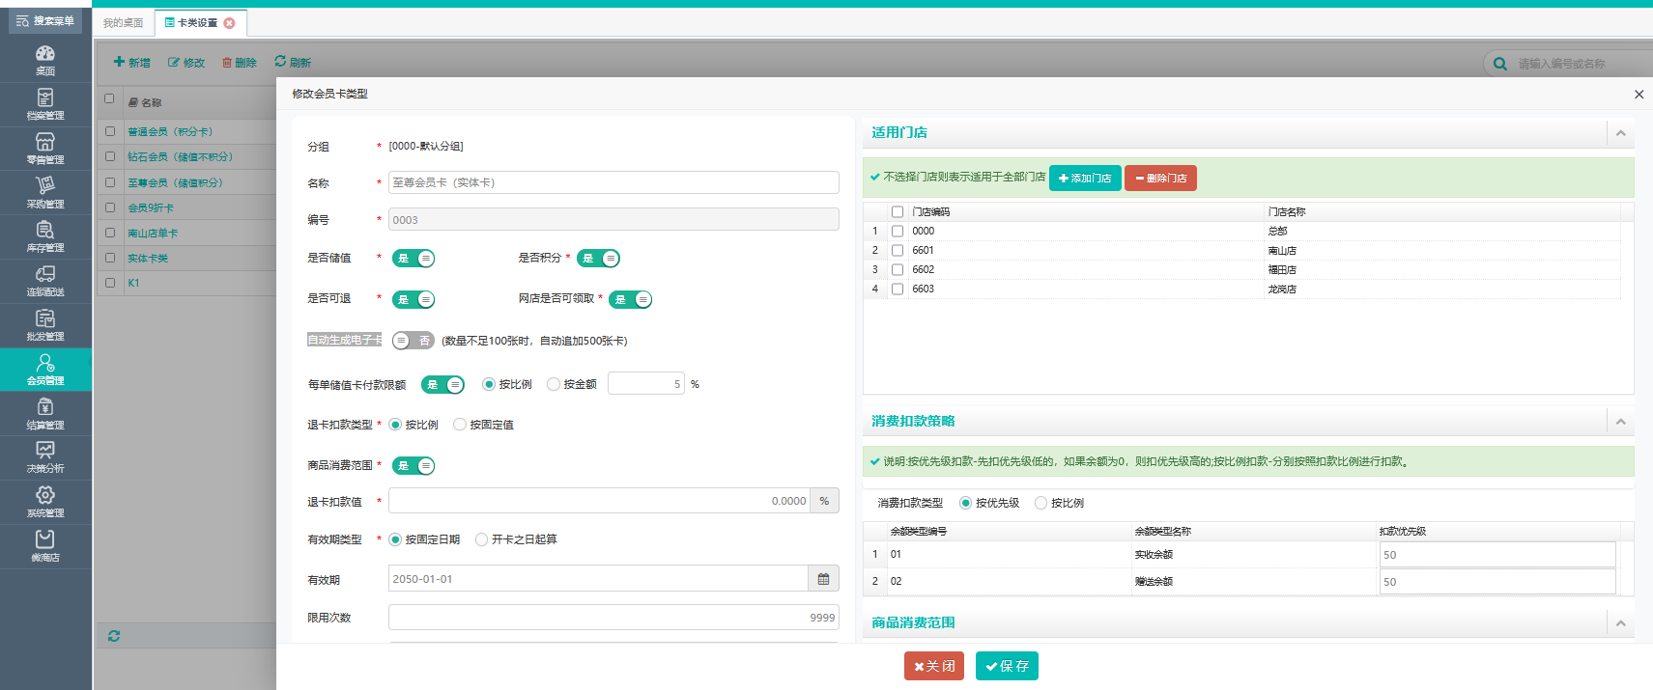Open 采购管理 in the sidebar

(x=45, y=193)
